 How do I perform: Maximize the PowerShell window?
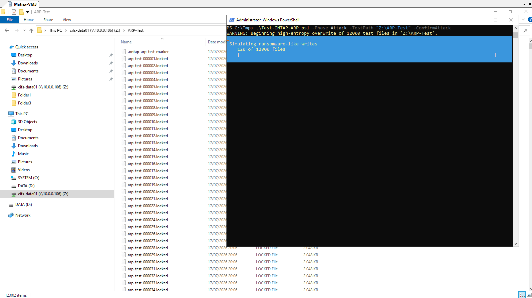pos(496,20)
